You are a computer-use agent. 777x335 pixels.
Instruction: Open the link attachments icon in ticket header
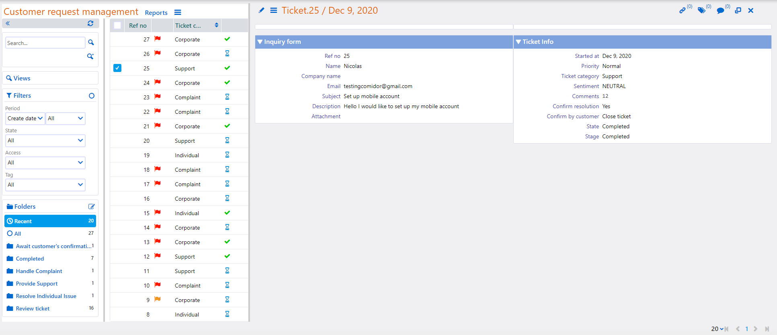683,10
